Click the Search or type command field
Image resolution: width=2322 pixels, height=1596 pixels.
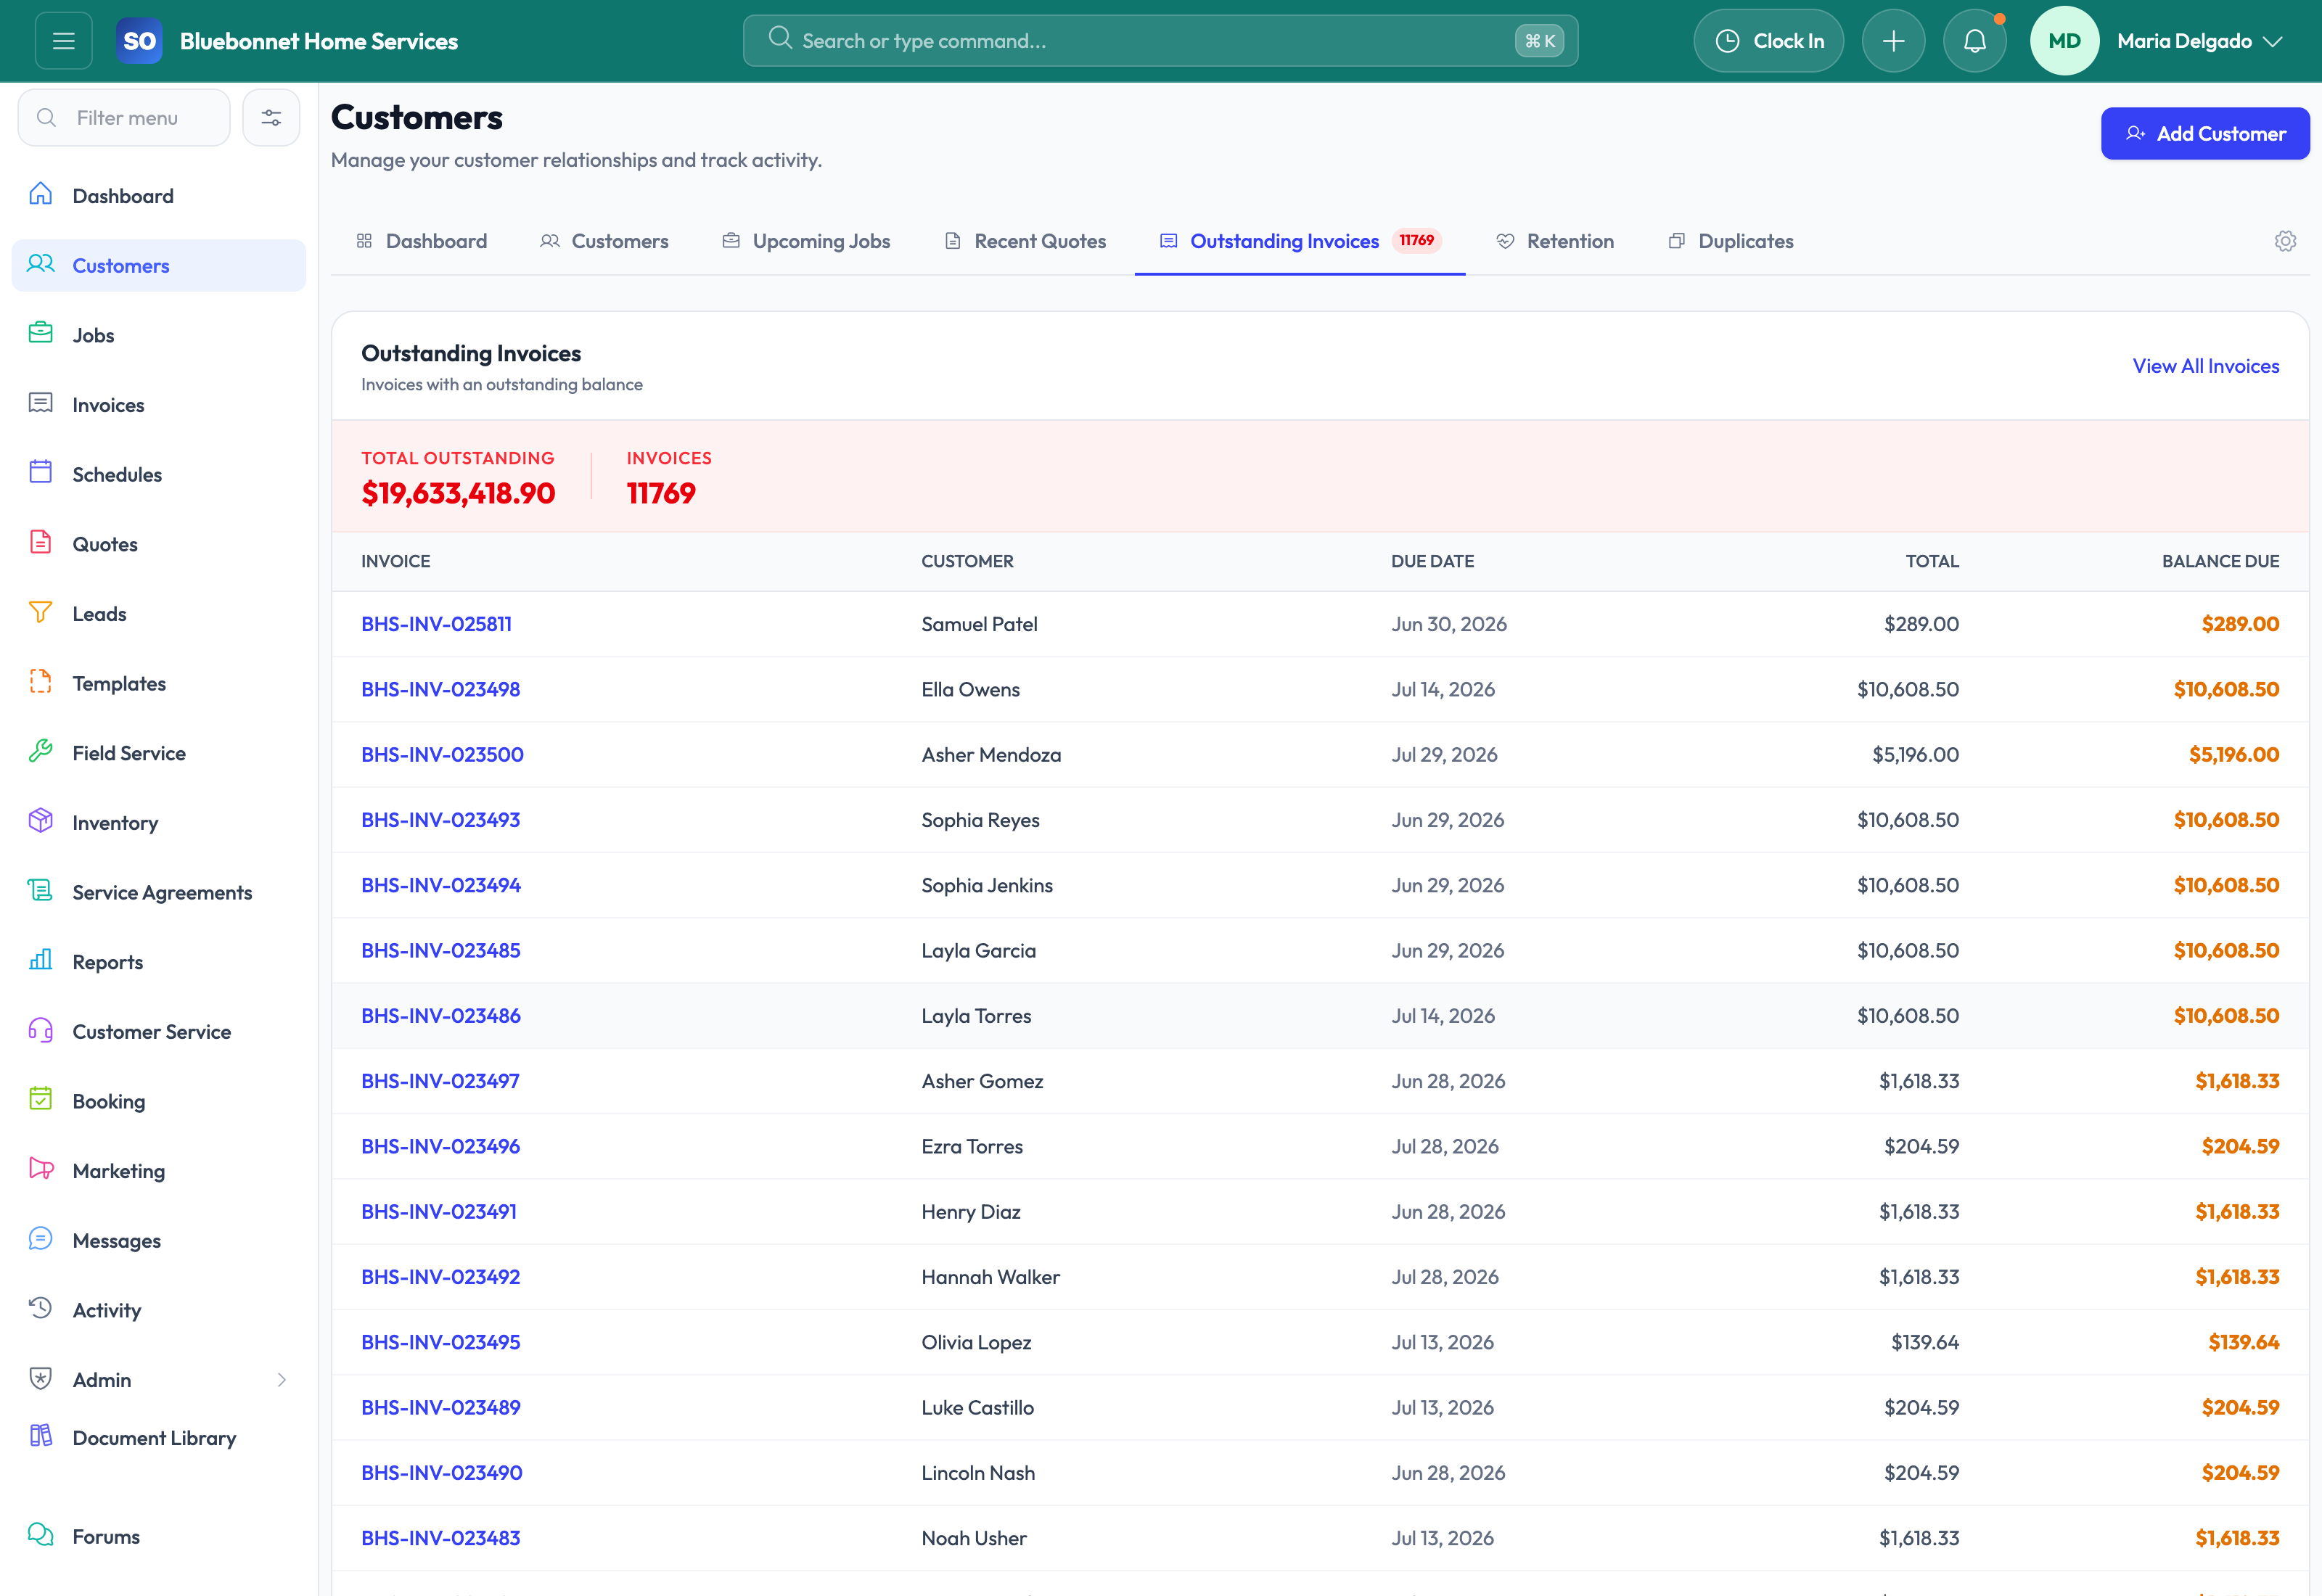[x=1160, y=41]
